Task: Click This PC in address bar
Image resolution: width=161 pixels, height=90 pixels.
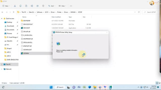Action: [x=24, y=12]
